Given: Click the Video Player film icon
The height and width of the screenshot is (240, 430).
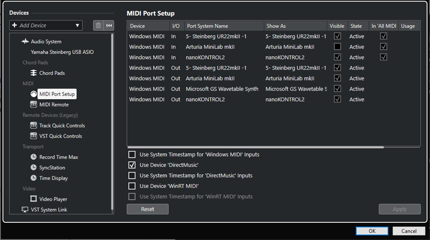Looking at the screenshot, I should [x=34, y=199].
